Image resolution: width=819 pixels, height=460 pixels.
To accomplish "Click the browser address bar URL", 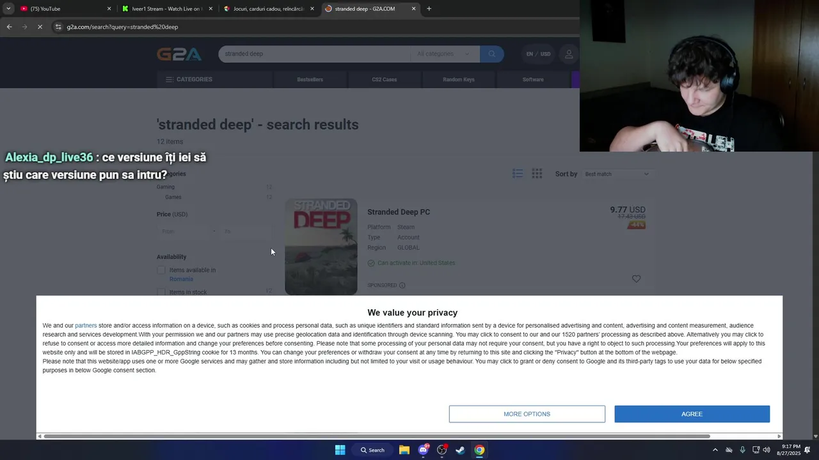I will pos(122,27).
